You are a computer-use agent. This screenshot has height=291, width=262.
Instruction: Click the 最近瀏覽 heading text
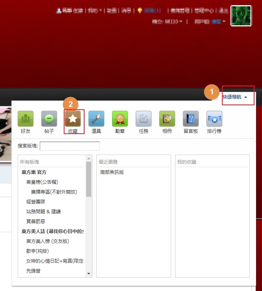108,162
